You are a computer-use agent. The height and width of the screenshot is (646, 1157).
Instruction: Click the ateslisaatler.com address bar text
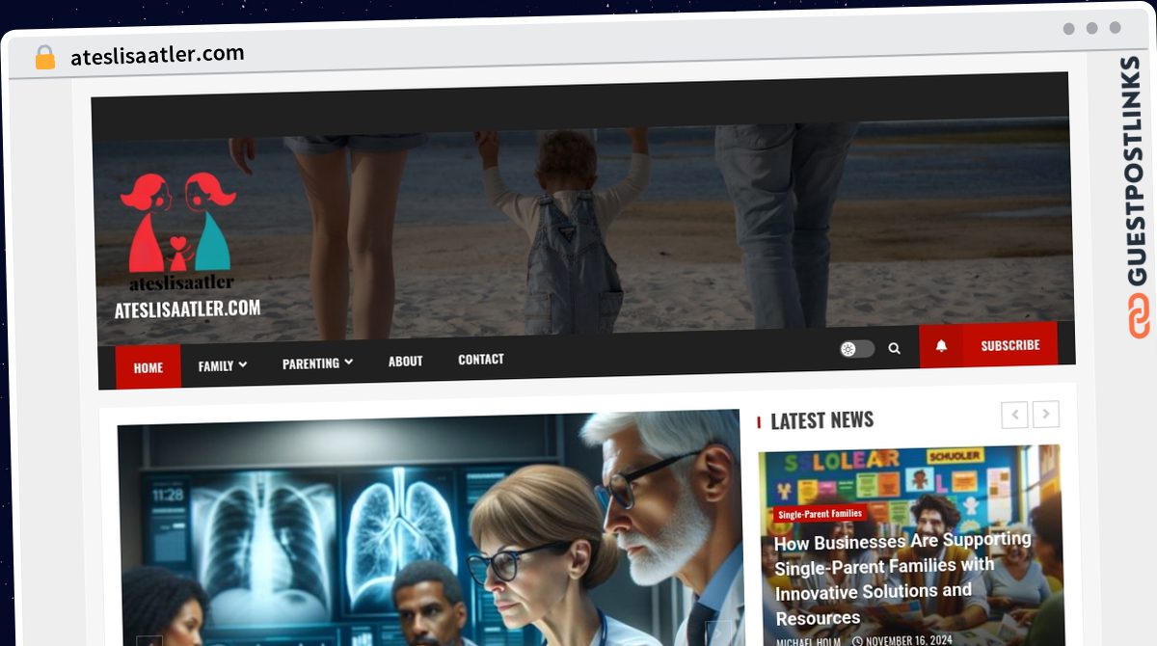pos(157,54)
